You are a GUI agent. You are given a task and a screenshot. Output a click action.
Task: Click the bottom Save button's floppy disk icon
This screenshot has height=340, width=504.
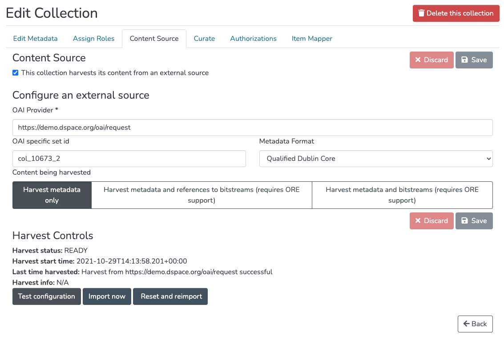(464, 221)
